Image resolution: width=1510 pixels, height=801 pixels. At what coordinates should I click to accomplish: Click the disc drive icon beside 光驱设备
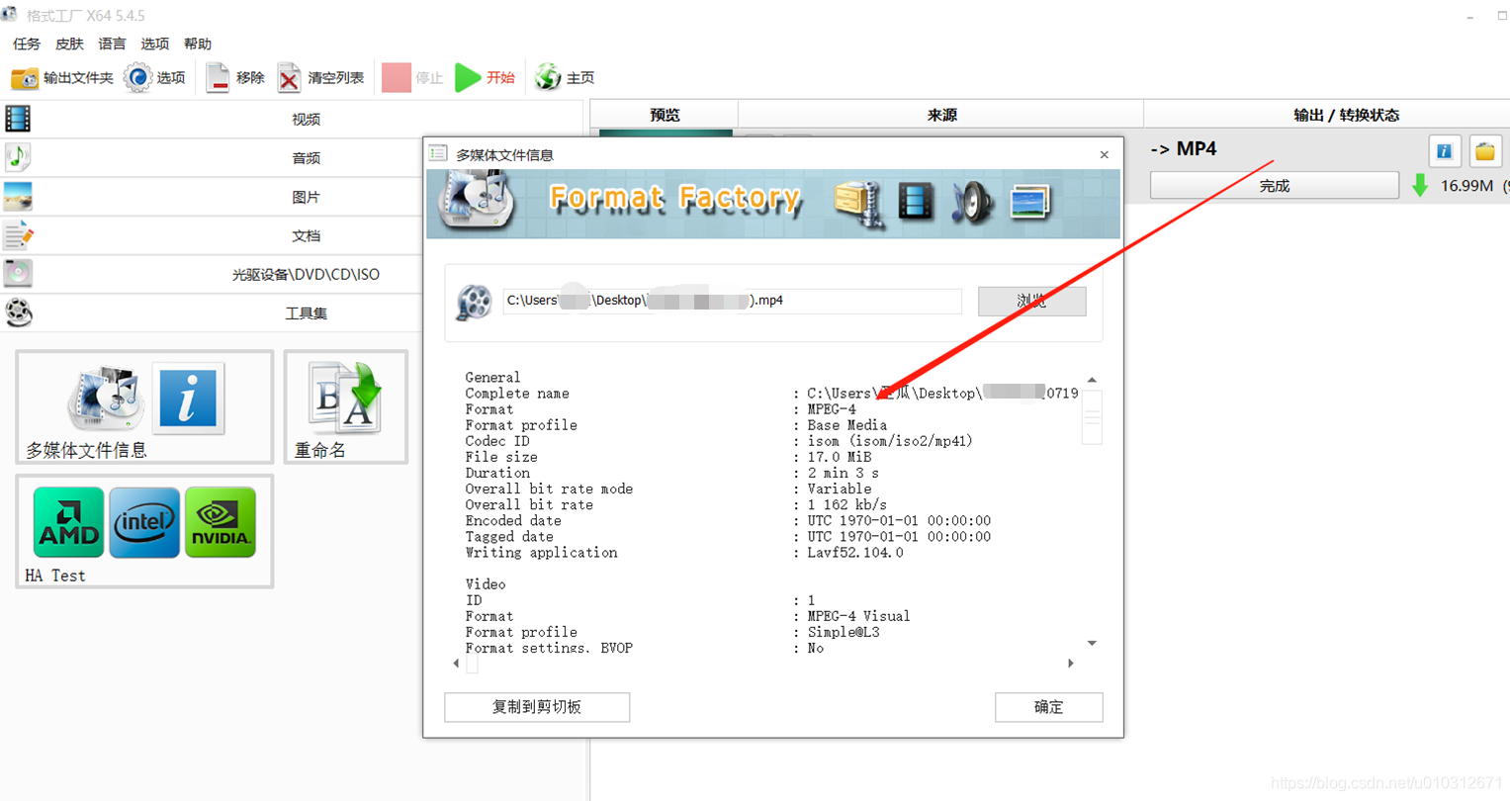[x=18, y=274]
